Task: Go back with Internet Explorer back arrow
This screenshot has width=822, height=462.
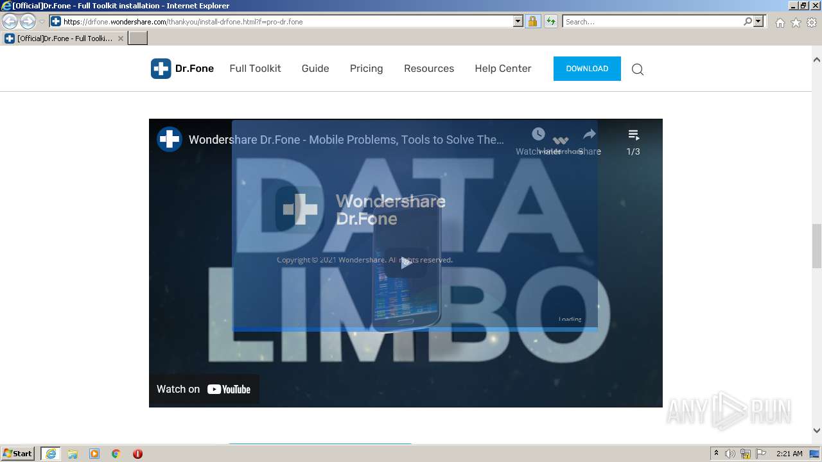Action: tap(10, 21)
